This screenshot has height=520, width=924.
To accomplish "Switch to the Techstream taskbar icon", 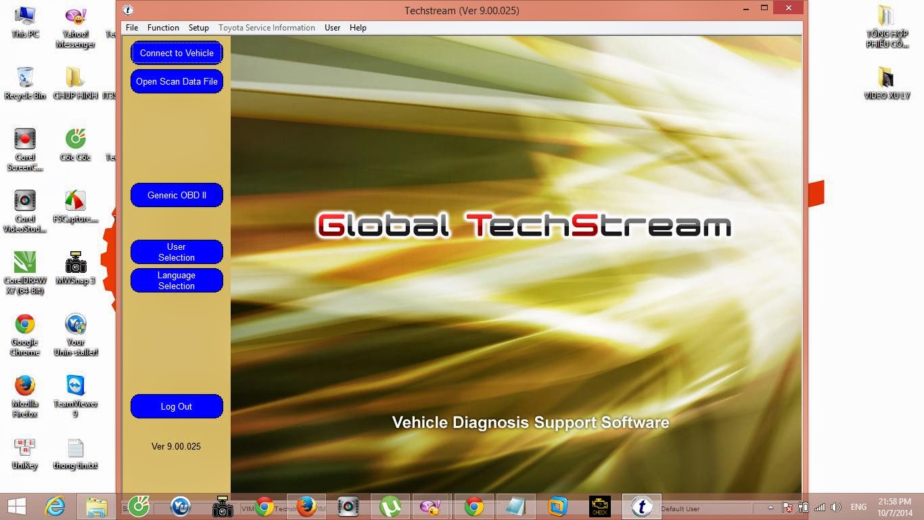I will (641, 506).
